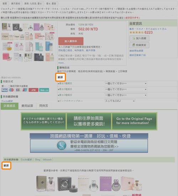Click the 翻譯 button under 購物訊息

tap(60, 77)
